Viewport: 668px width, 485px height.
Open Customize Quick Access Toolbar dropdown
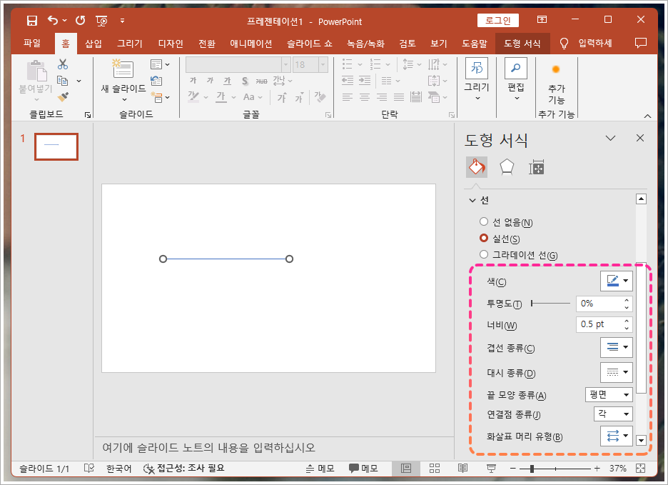[x=122, y=21]
